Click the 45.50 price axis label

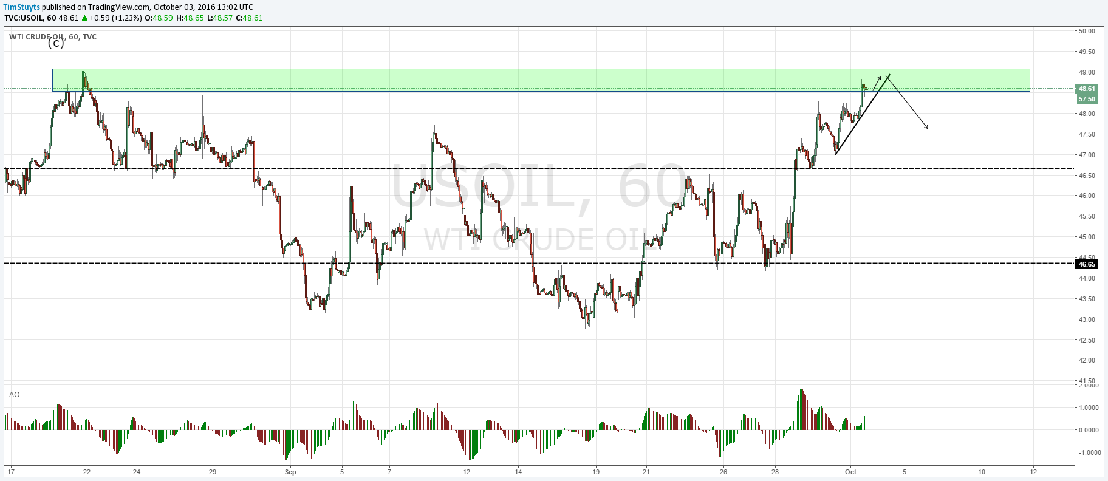1087,216
